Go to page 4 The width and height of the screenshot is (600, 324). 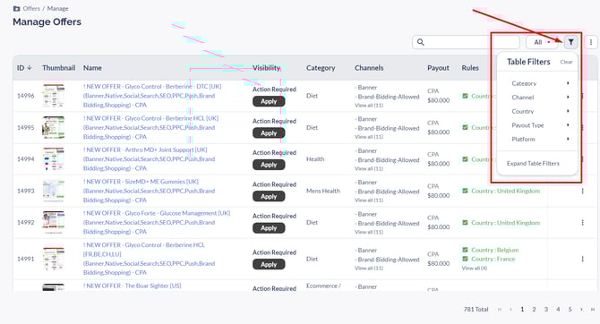(558, 310)
